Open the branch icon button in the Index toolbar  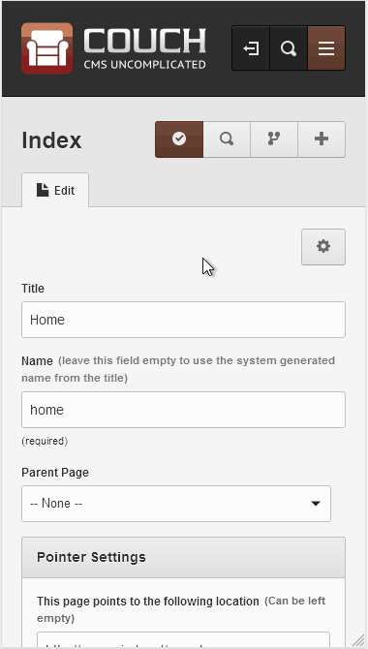(x=274, y=139)
